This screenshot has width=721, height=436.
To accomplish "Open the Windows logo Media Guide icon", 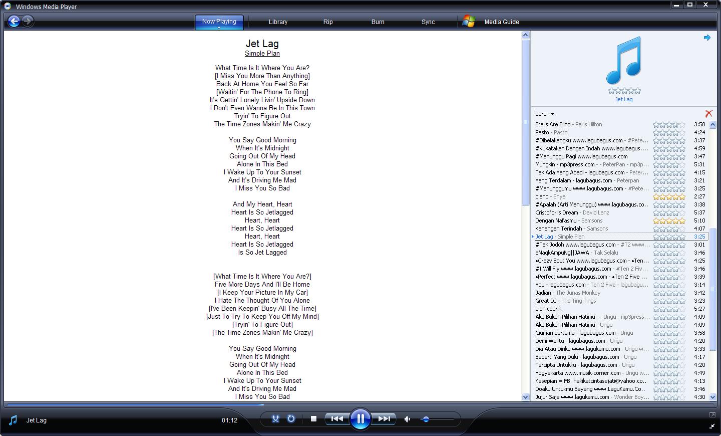I will point(468,22).
